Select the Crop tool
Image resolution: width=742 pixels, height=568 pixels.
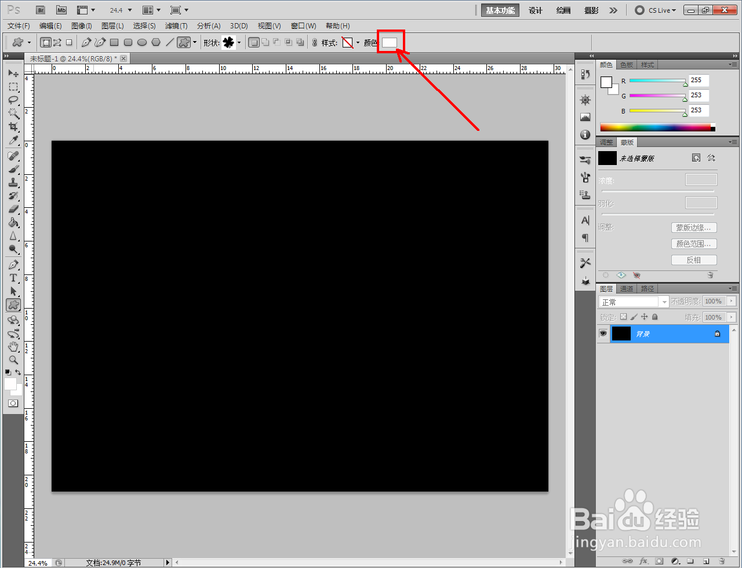click(13, 127)
